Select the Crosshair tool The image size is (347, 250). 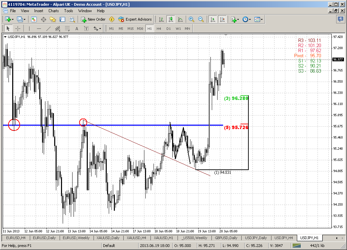[x=18, y=28]
